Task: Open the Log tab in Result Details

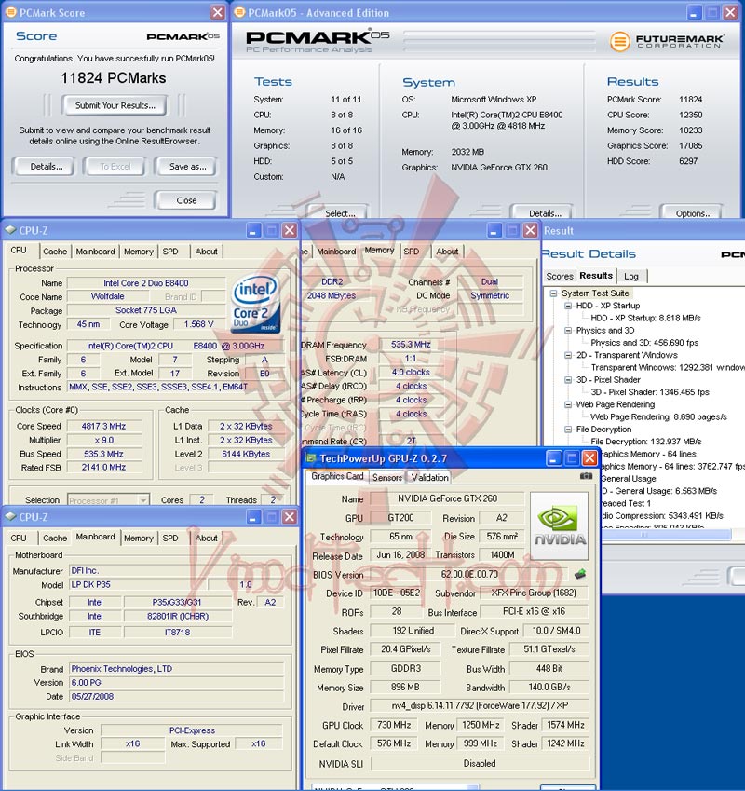Action: pyautogui.click(x=631, y=276)
